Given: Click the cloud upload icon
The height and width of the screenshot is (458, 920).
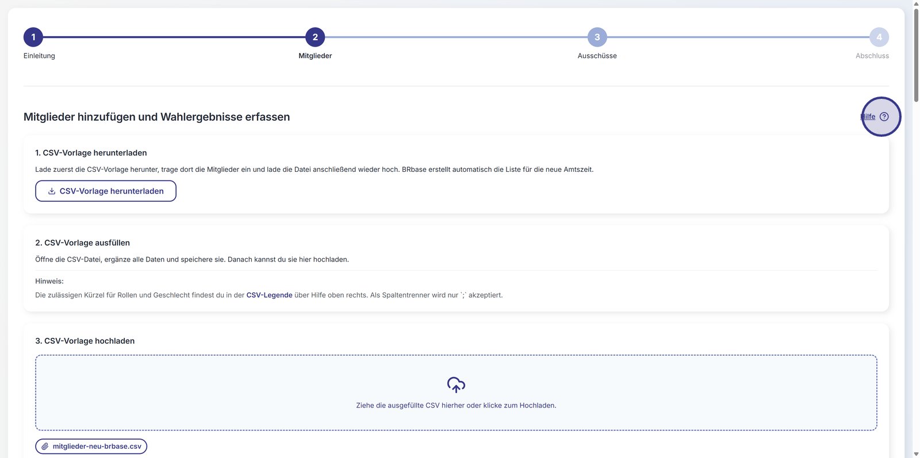Looking at the screenshot, I should (x=456, y=384).
